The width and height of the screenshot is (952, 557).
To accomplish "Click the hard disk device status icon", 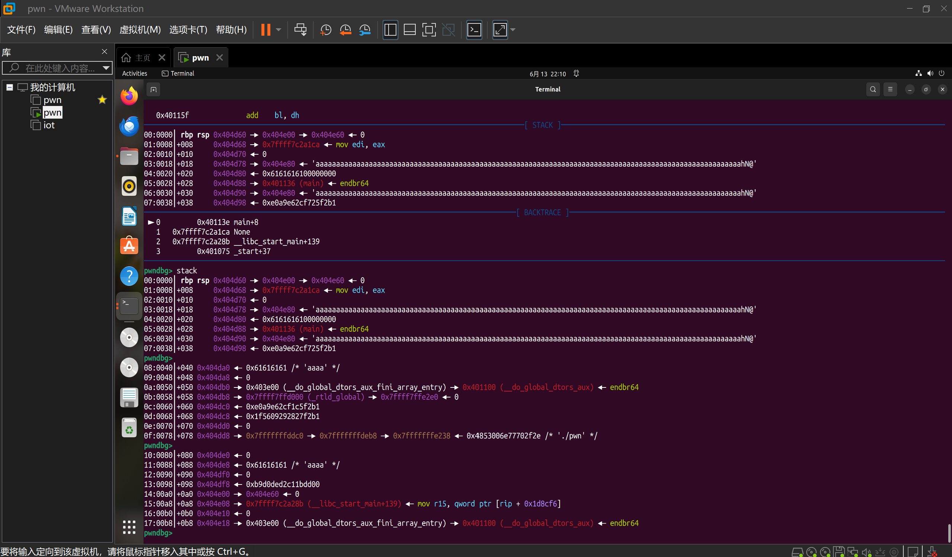I will (x=797, y=552).
